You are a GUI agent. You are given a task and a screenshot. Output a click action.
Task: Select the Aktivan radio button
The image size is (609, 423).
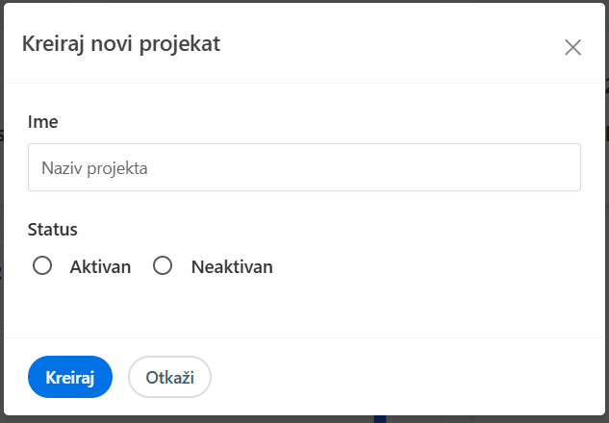click(42, 266)
